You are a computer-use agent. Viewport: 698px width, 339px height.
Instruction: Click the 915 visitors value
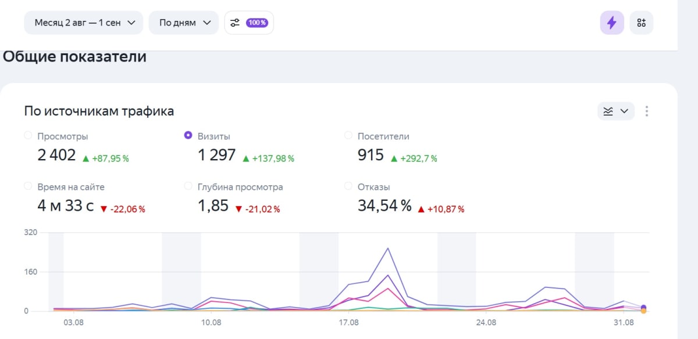point(371,155)
